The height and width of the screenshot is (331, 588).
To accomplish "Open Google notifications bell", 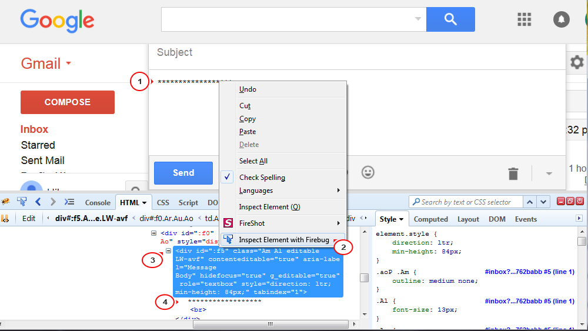I will pyautogui.click(x=562, y=19).
